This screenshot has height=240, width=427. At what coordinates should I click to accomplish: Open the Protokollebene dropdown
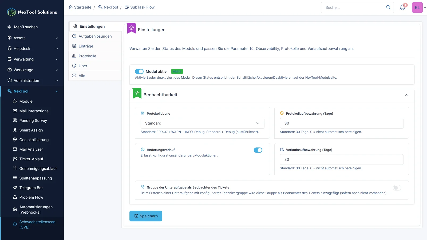[202, 123]
